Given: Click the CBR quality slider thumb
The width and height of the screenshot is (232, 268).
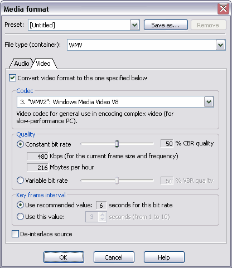Looking at the screenshot, I should [x=117, y=144].
